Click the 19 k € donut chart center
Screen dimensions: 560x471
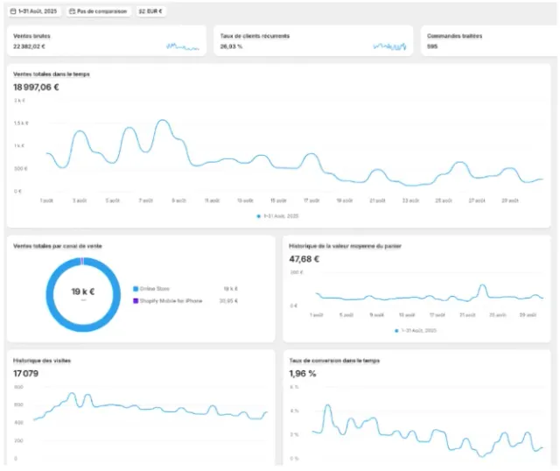(x=83, y=292)
